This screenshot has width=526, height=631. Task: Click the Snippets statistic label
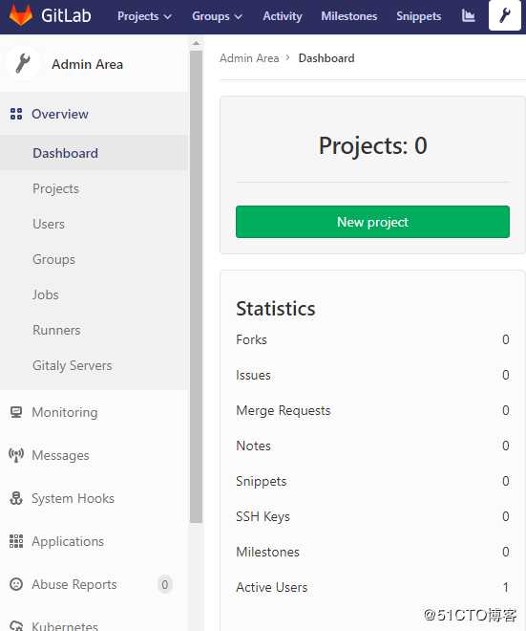pos(262,481)
